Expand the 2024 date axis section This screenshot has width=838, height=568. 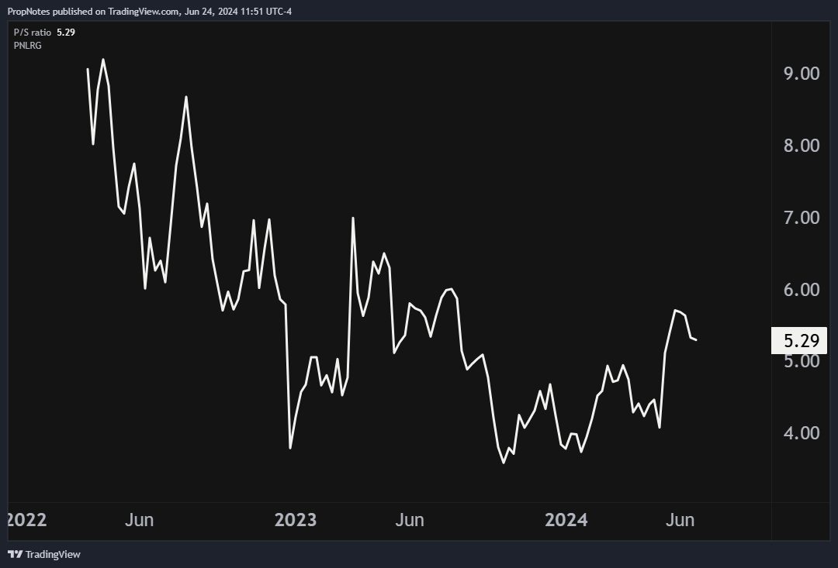point(566,520)
